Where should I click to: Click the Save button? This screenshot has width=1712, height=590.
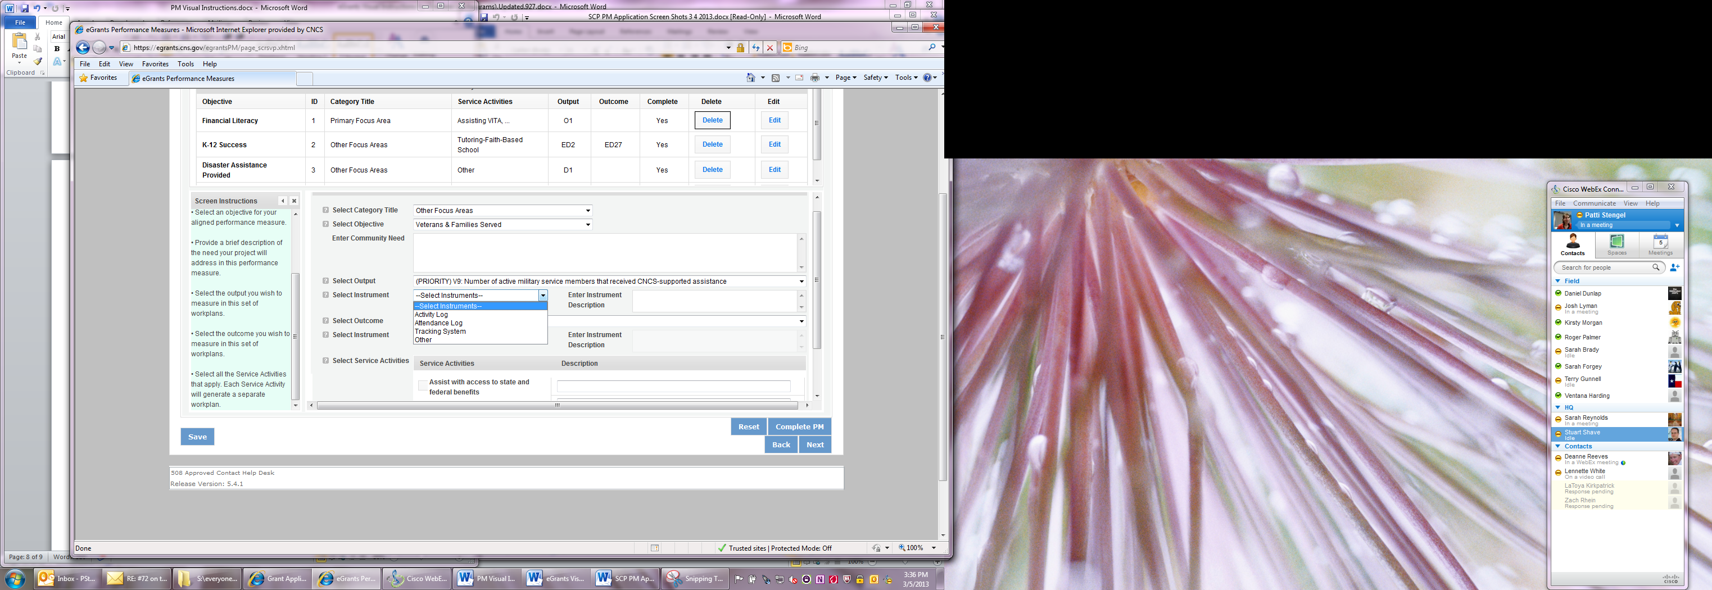(x=197, y=437)
